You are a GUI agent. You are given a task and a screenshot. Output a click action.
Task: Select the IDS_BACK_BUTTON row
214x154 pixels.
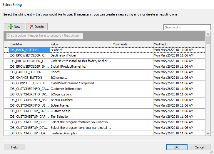[29, 50]
